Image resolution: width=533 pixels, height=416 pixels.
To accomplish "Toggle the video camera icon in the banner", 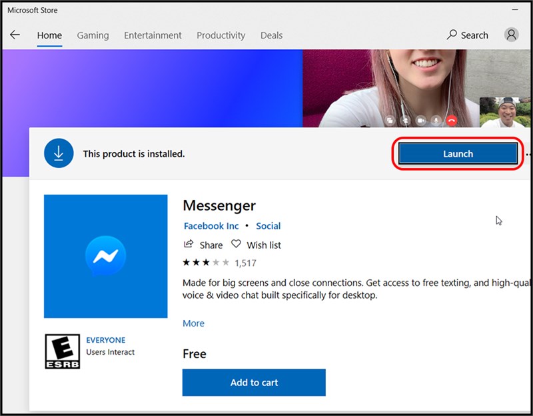I will tap(420, 120).
